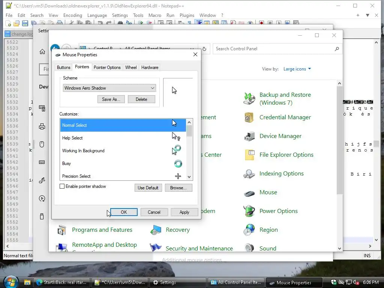Click the Home icon in the Settings window
This screenshot has height=288, width=384.
tap(42, 51)
